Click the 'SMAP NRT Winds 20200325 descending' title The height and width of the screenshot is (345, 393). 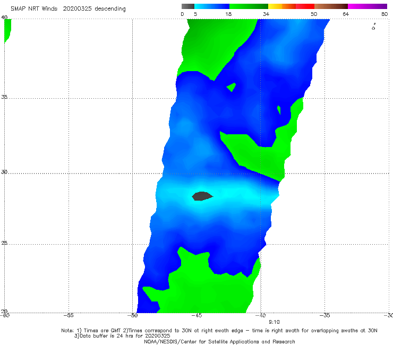coord(68,8)
